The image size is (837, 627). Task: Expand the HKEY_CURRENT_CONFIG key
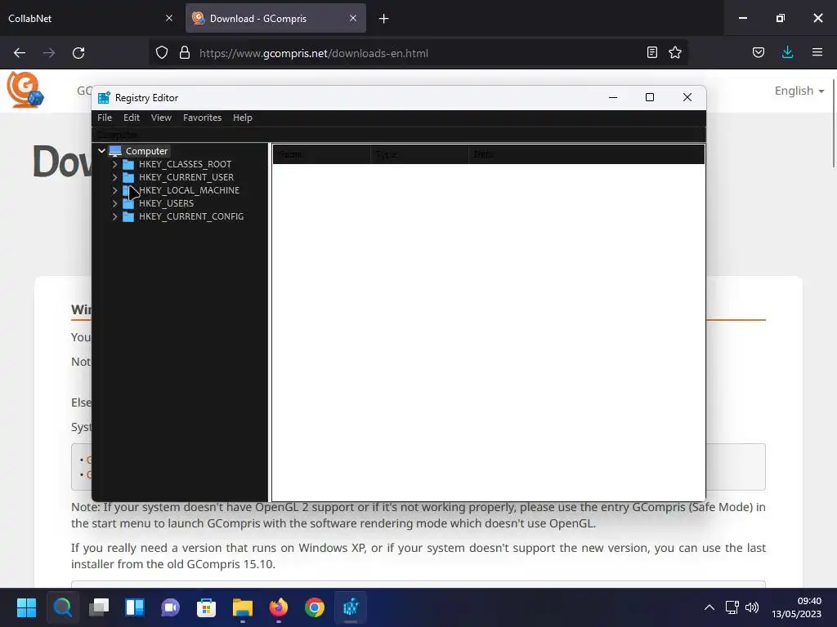(114, 216)
